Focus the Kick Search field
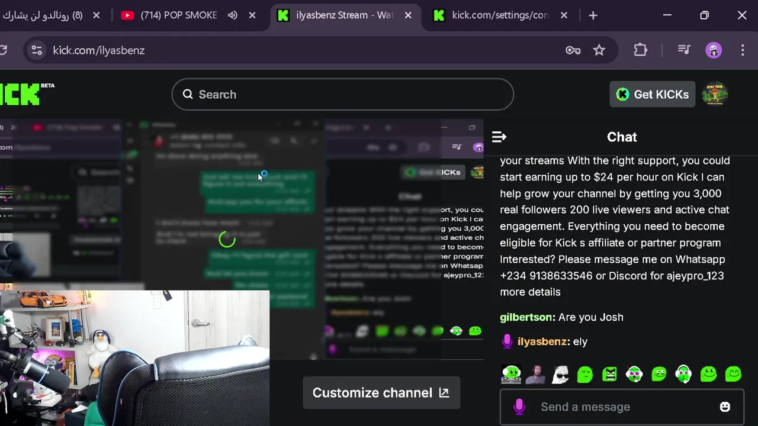This screenshot has width=758, height=426. 342,94
